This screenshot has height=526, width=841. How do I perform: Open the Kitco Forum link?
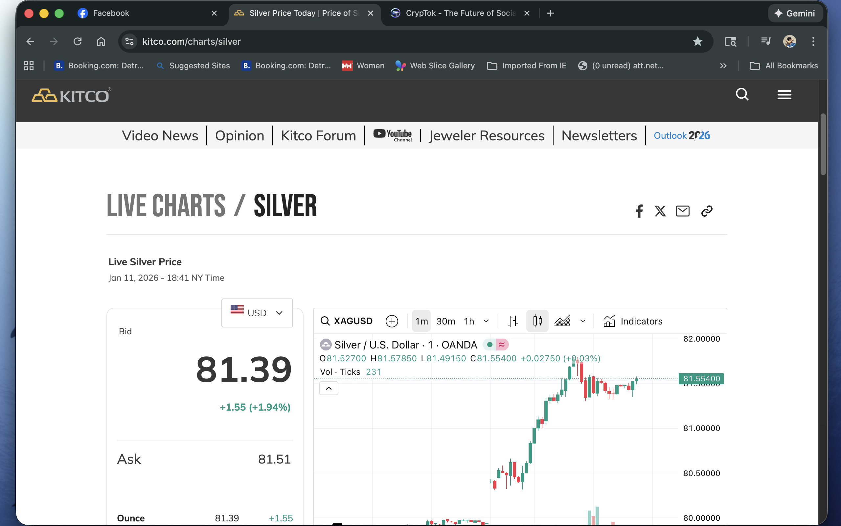coord(318,136)
